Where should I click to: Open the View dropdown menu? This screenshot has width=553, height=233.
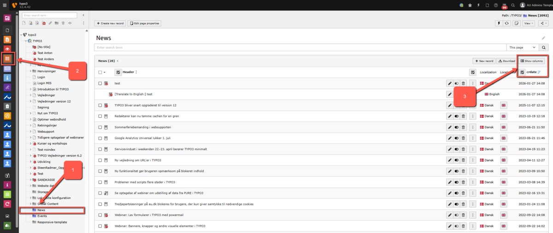coord(529,23)
